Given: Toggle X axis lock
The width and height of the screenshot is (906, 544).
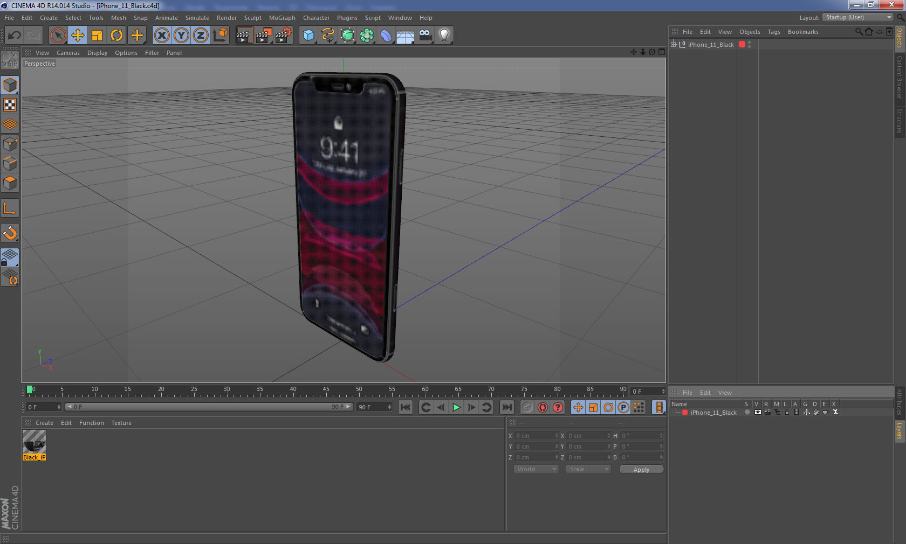Looking at the screenshot, I should (161, 36).
